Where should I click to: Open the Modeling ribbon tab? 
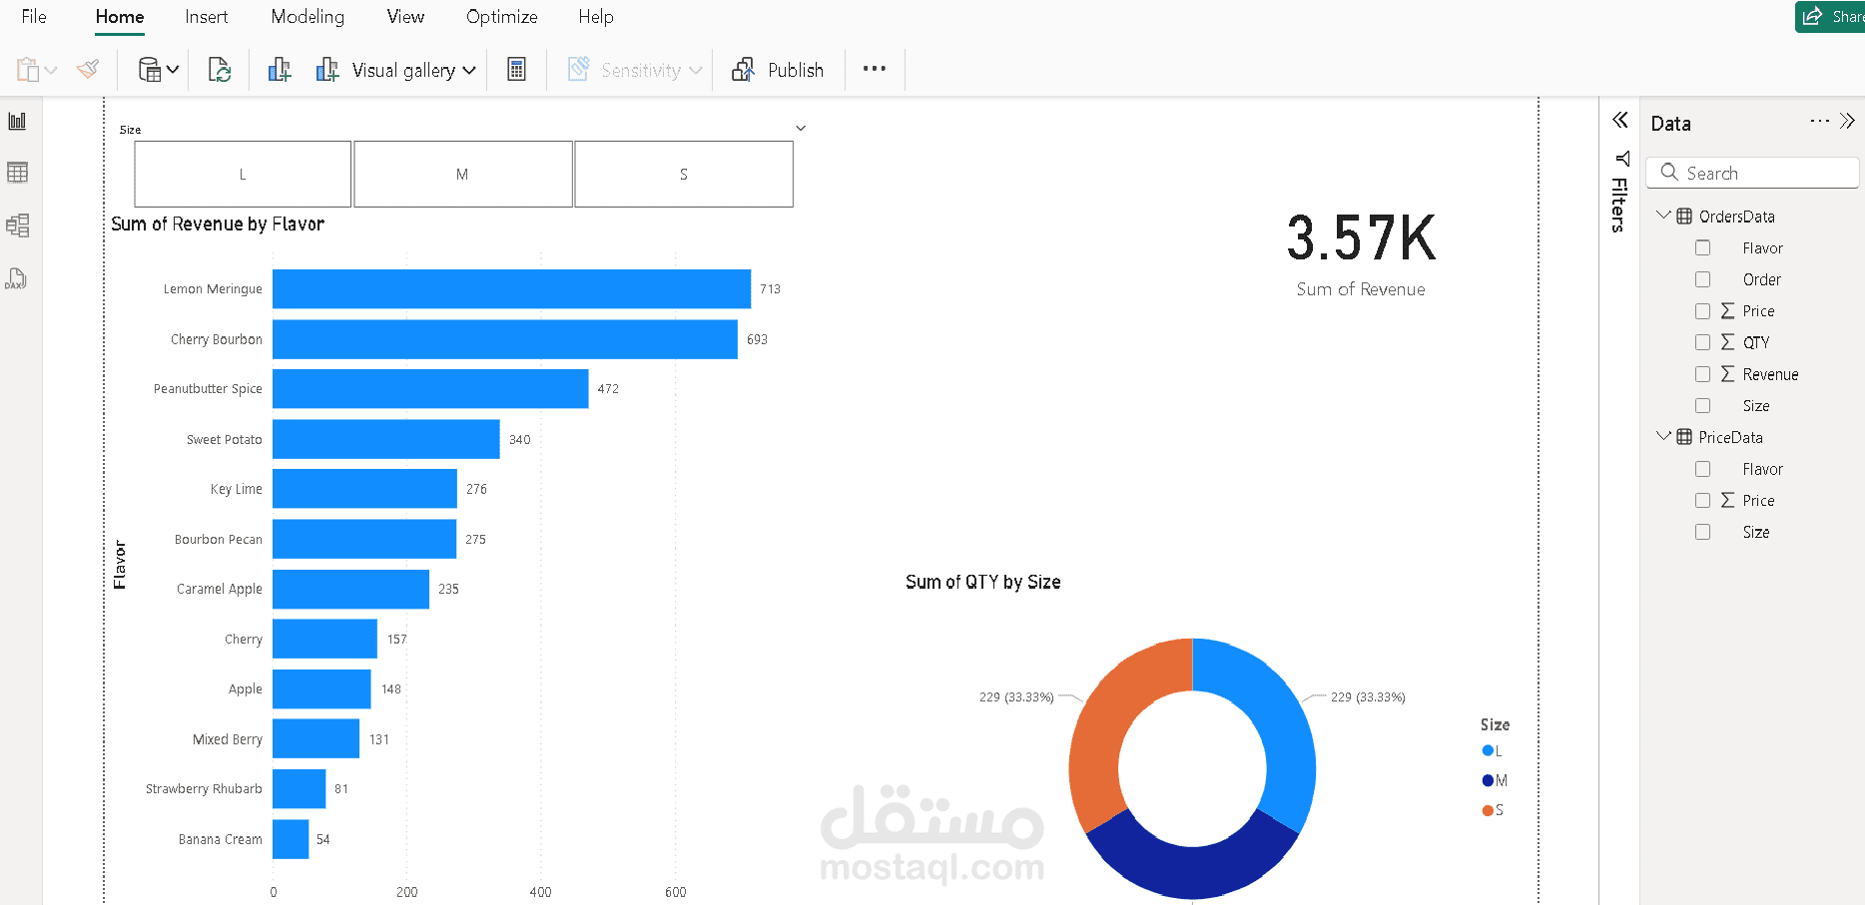pos(308,17)
